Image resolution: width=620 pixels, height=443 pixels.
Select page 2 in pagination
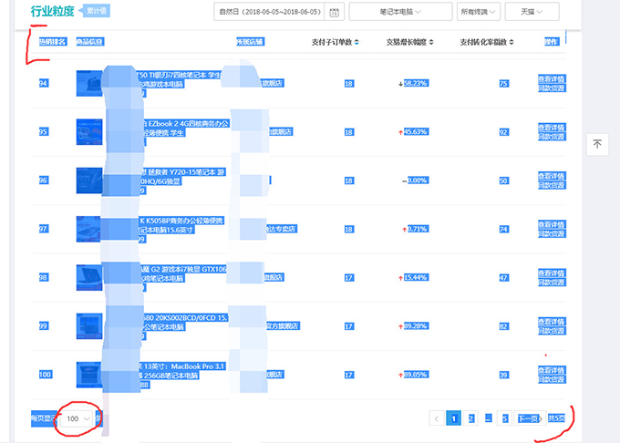pos(470,418)
